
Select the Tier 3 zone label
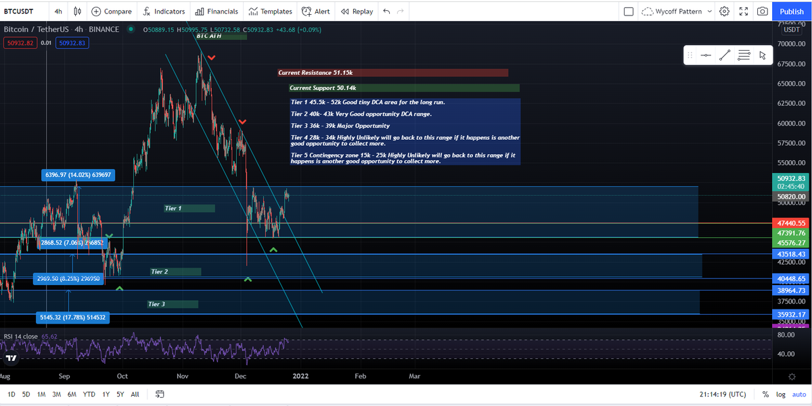click(173, 304)
